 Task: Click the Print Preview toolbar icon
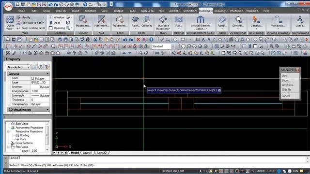(x=71, y=40)
